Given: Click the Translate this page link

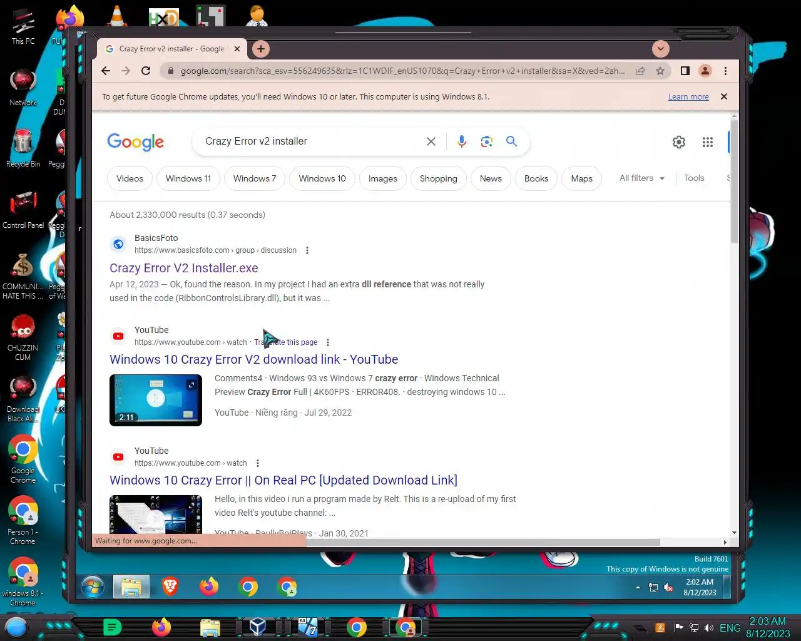Looking at the screenshot, I should 286,342.
